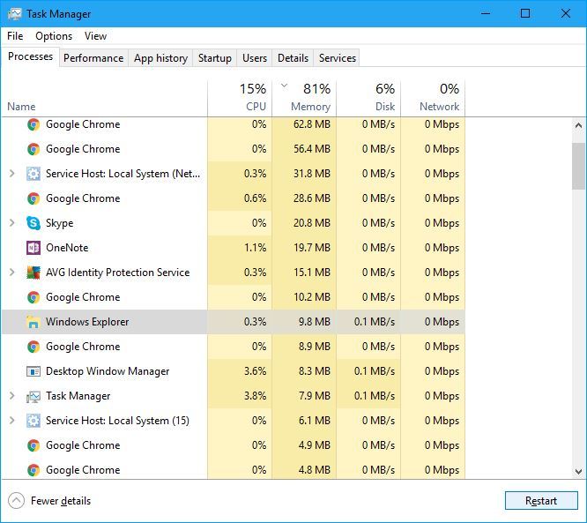Sort by the Name column header
Image resolution: width=587 pixels, height=523 pixels.
(x=105, y=98)
